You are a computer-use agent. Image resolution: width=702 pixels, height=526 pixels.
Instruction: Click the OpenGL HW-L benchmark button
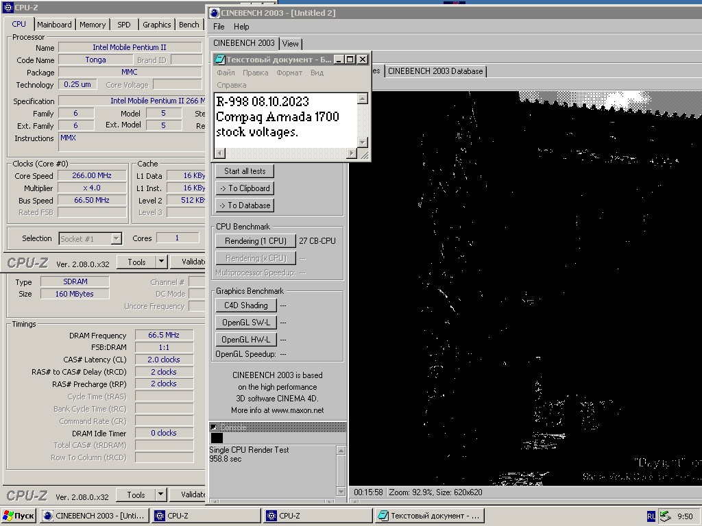tap(246, 340)
